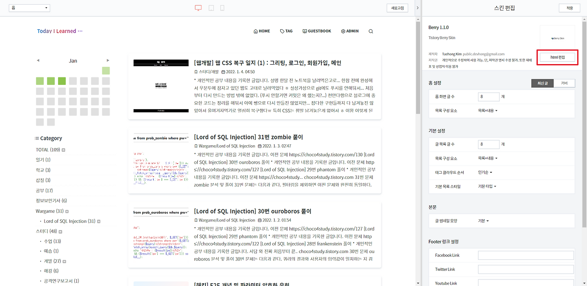Open 학교 (3) category
The height and width of the screenshot is (286, 587).
click(43, 170)
